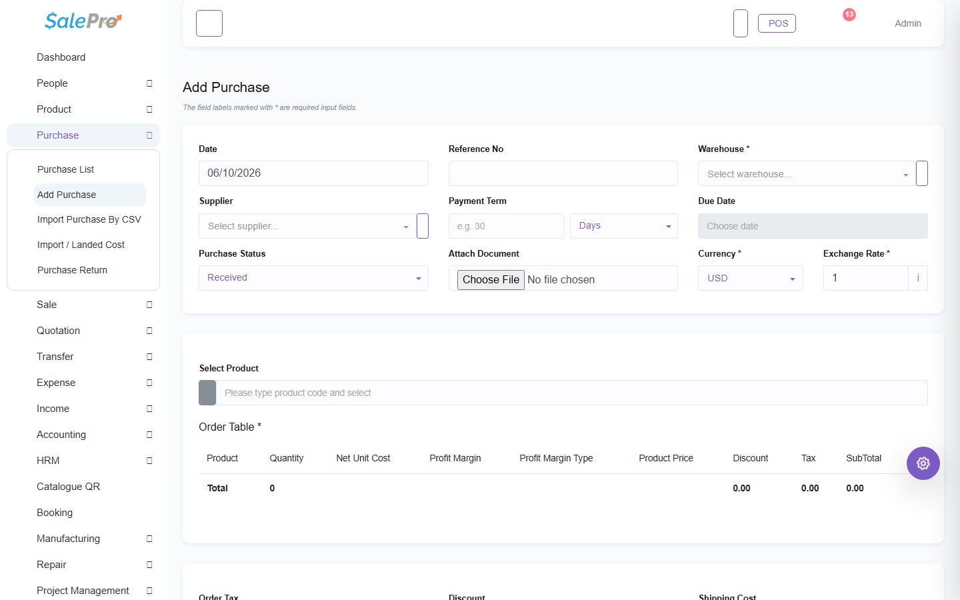Click the Total row label
The height and width of the screenshot is (600, 960).
coord(217,488)
